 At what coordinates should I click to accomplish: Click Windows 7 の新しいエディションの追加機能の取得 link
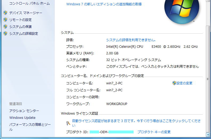point(104,4)
